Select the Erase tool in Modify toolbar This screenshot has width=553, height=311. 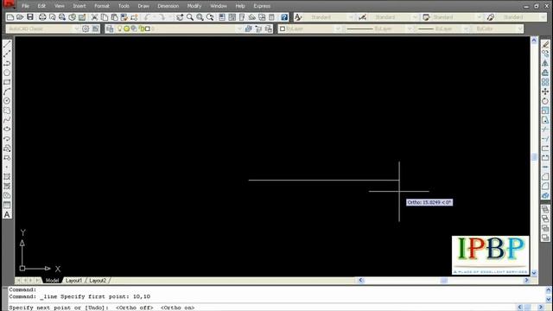tap(545, 44)
